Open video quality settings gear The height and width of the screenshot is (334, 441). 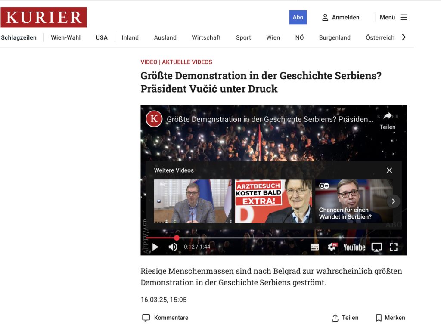tap(332, 247)
